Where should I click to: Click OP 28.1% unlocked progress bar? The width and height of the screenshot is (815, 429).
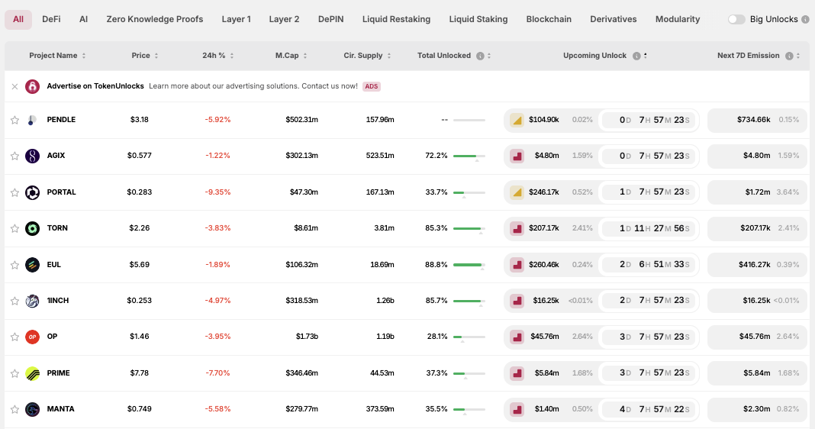(x=469, y=337)
